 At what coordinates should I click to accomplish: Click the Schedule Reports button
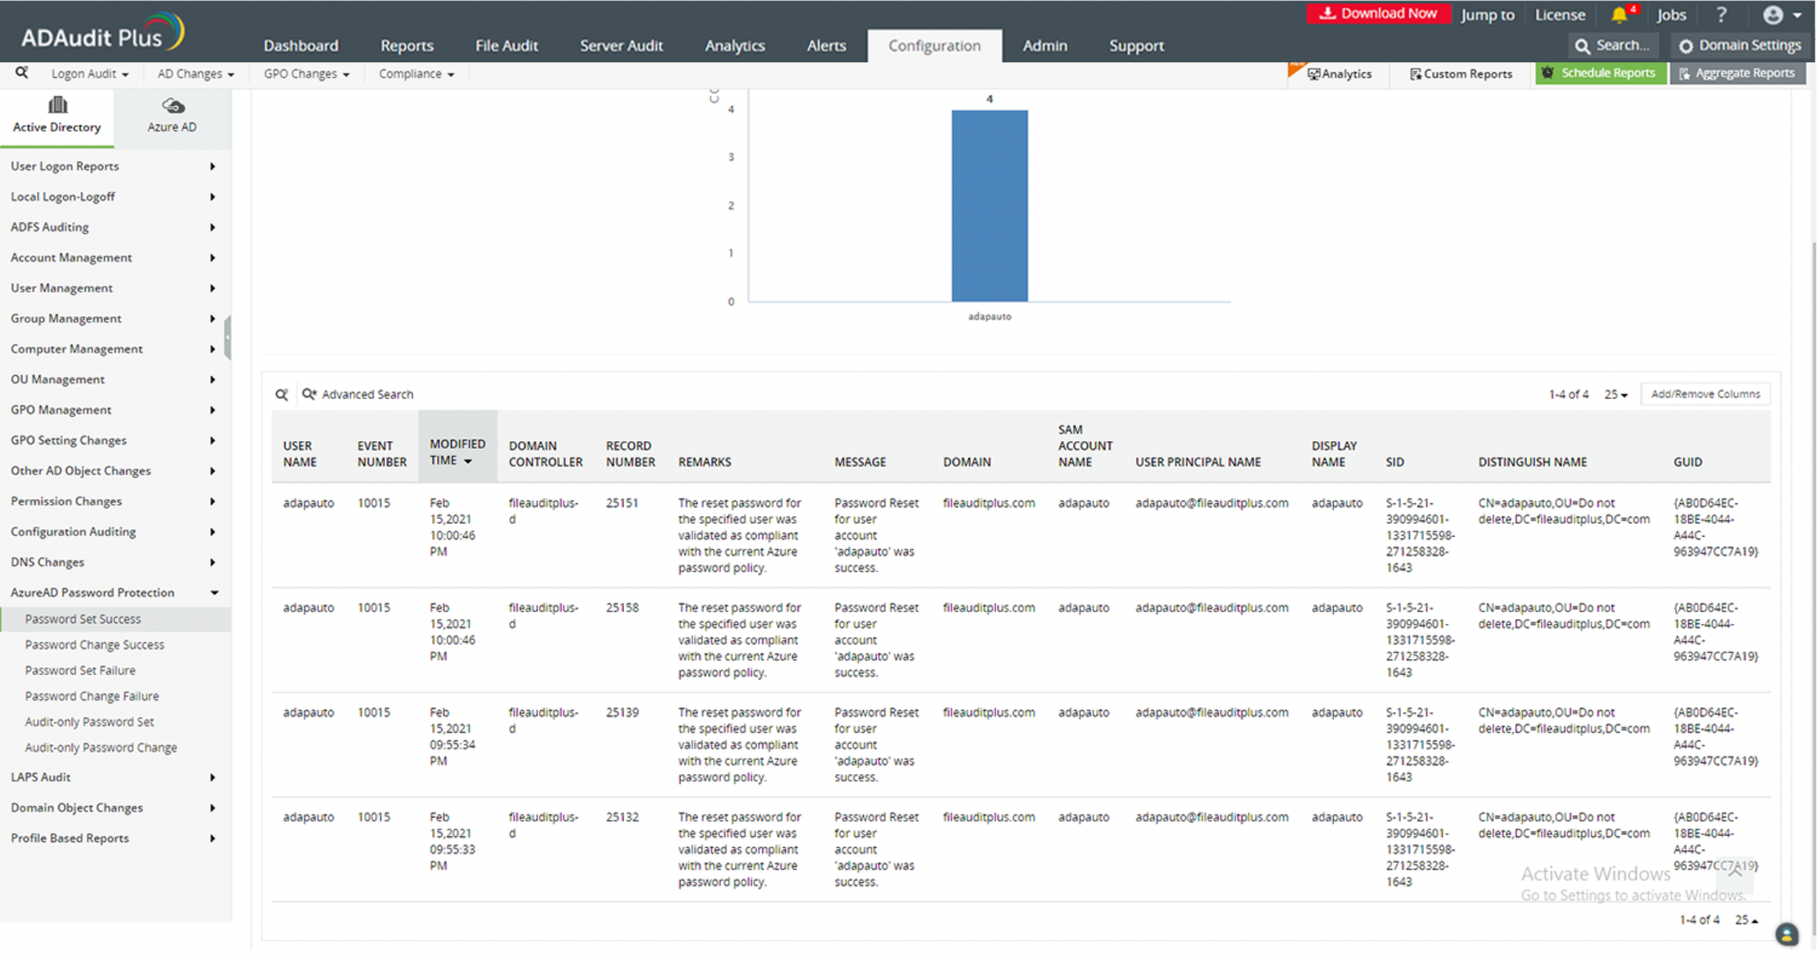point(1600,74)
